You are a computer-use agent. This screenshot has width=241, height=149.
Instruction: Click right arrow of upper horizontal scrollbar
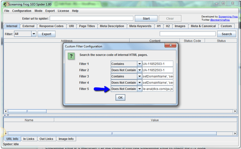[x=235, y=111]
